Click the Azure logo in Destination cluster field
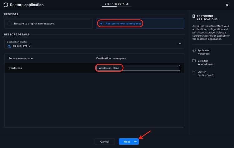Screen dimensions: 234x148 click(9, 46)
